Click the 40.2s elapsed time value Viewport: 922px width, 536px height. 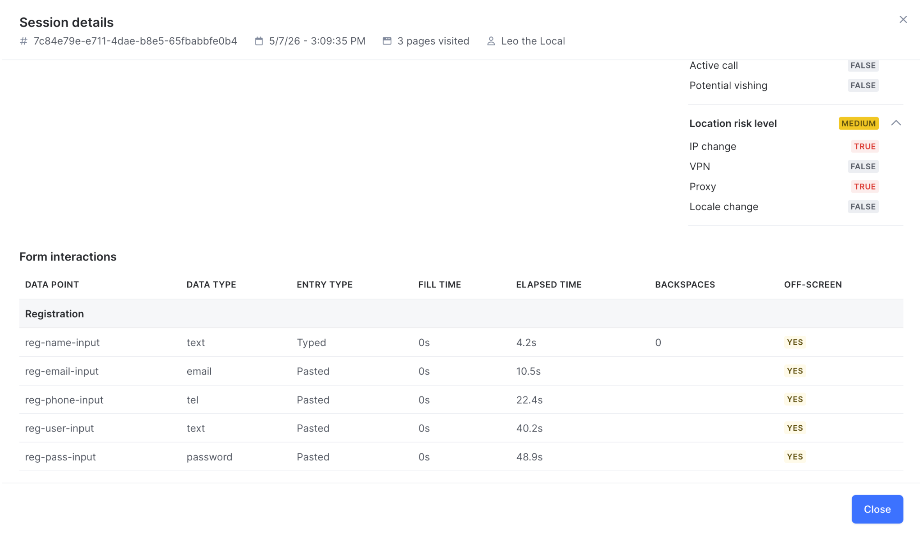coord(529,428)
